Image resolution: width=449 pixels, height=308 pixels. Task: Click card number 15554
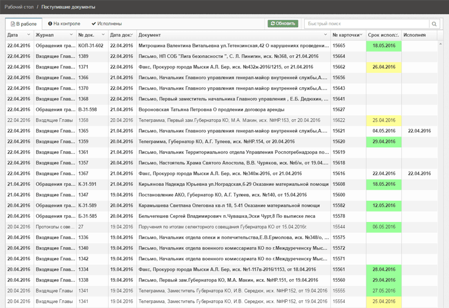pos(339,302)
